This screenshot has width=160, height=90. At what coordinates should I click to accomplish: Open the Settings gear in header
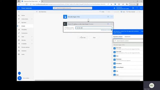point(133,8)
